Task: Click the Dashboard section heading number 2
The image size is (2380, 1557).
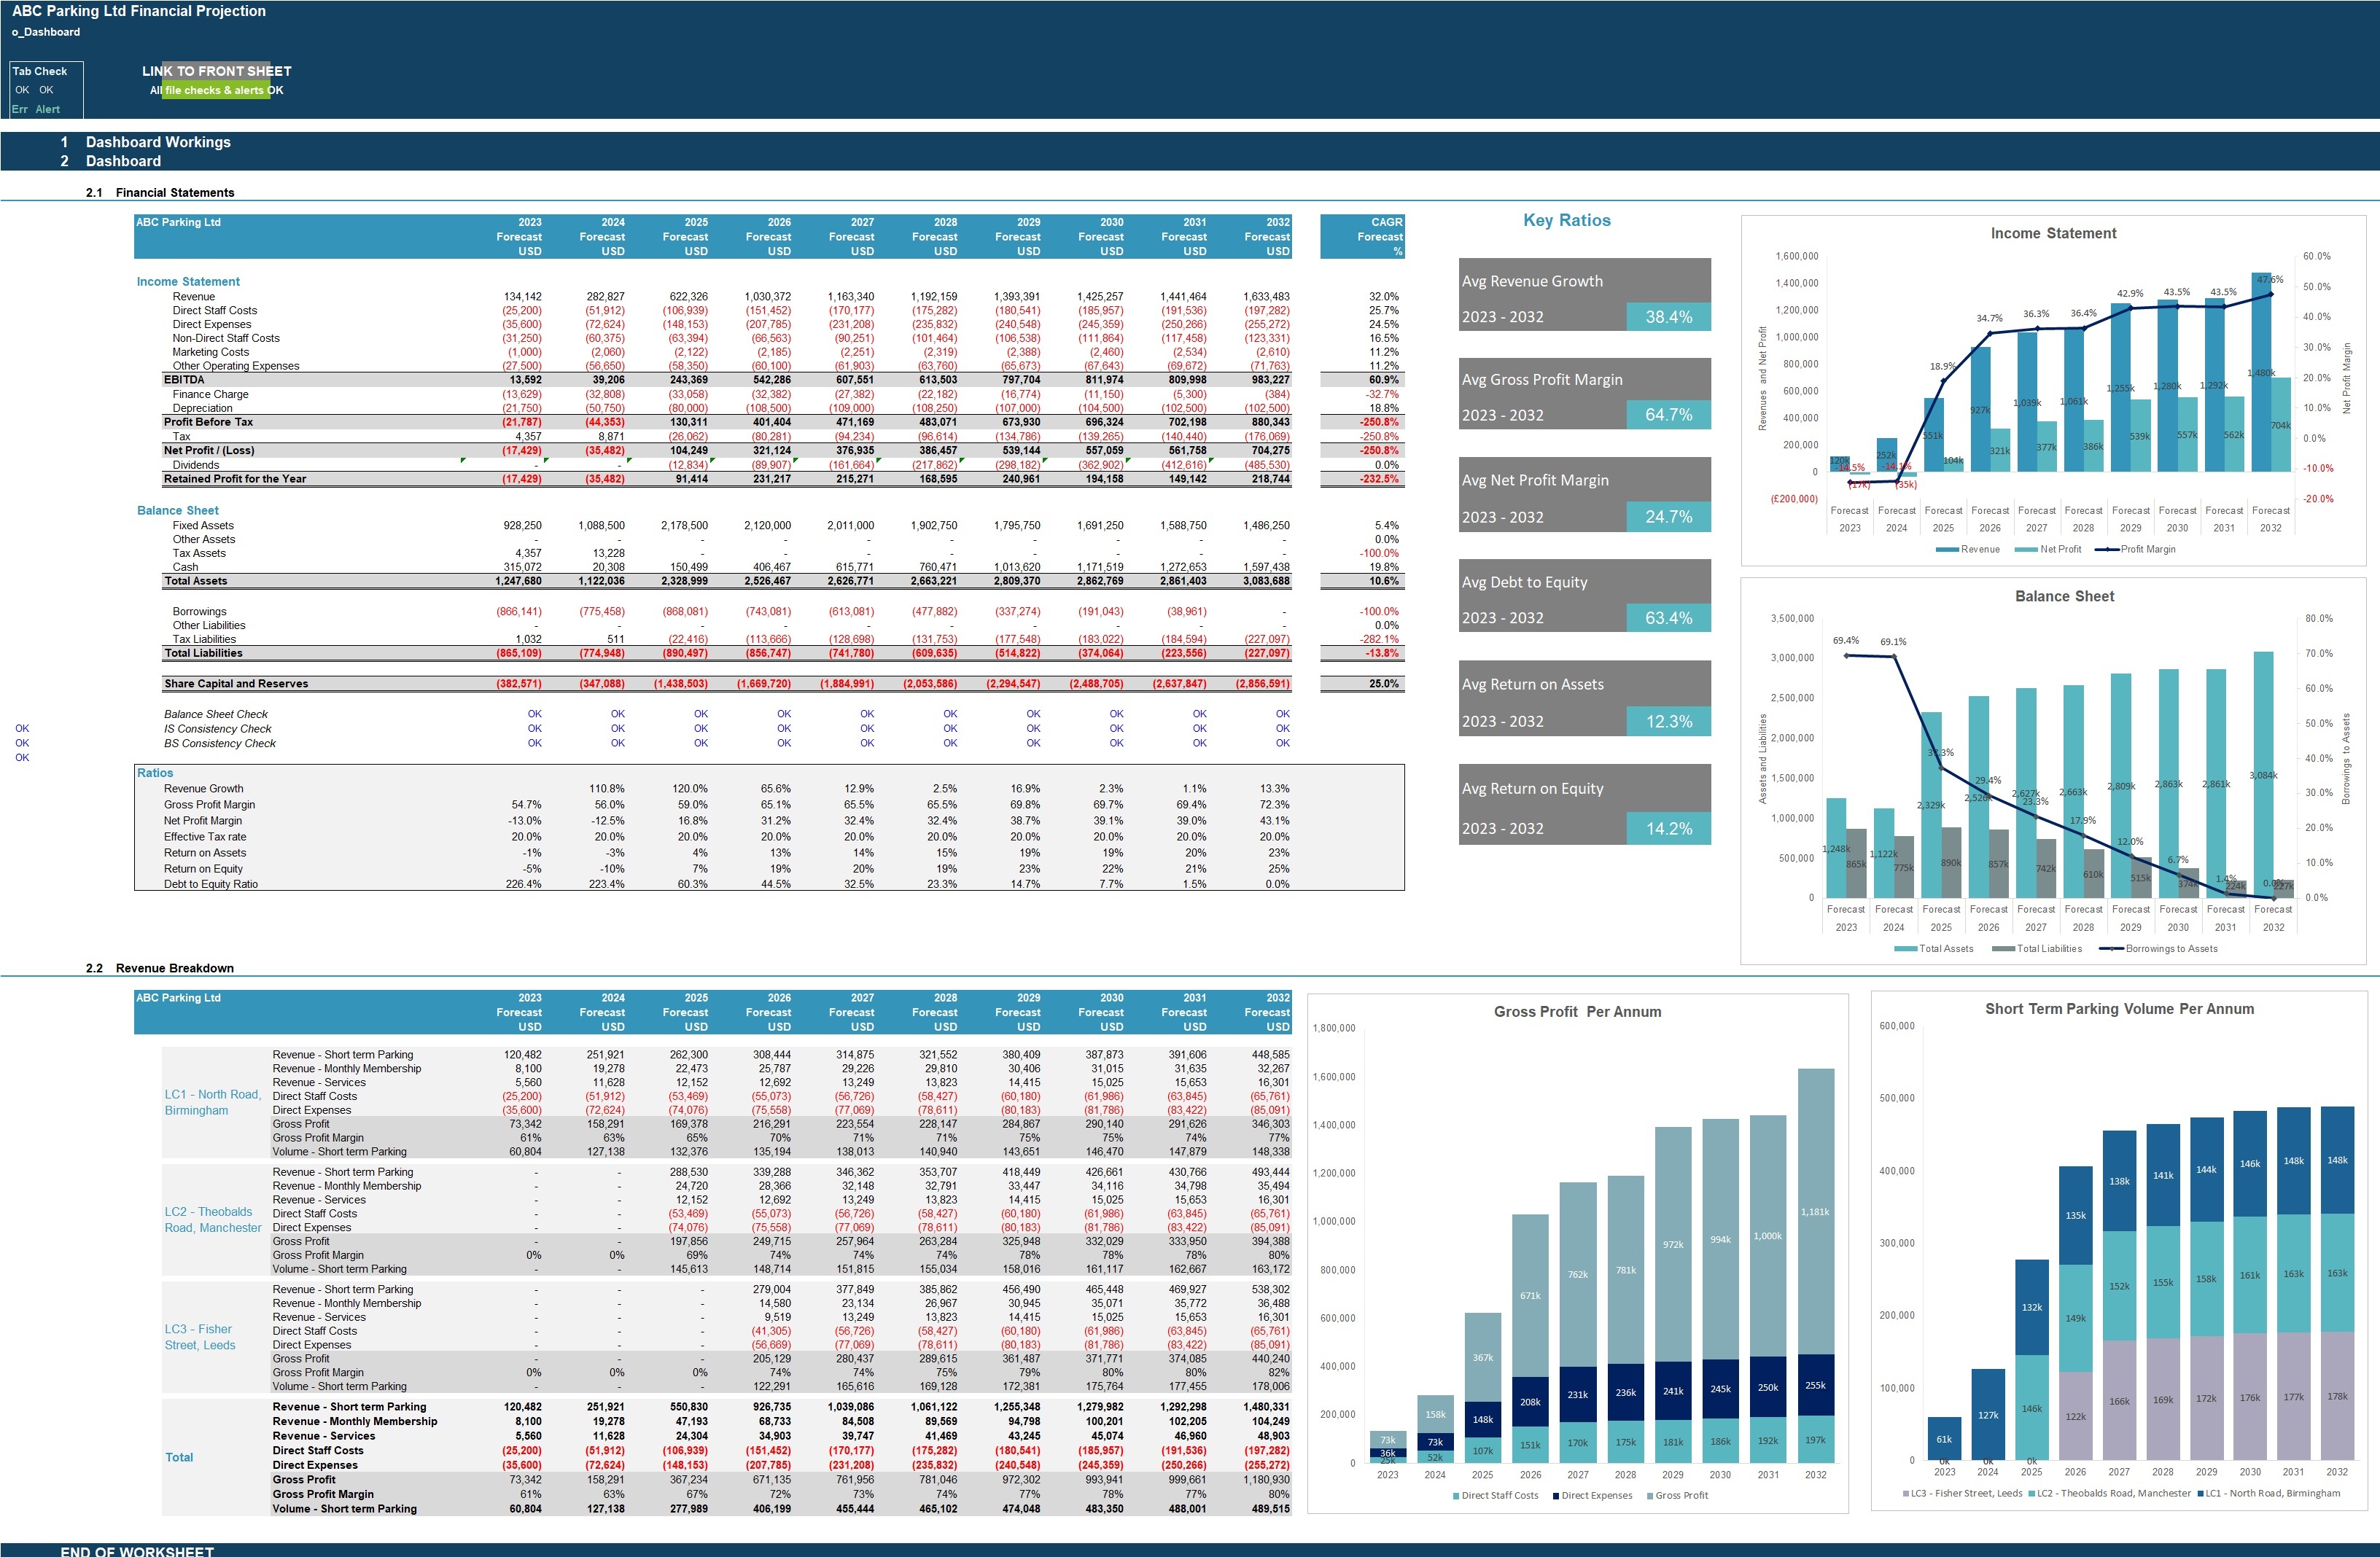Action: point(65,161)
